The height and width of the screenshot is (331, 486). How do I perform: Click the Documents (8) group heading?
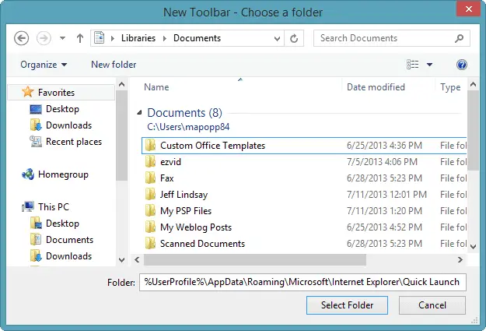184,113
